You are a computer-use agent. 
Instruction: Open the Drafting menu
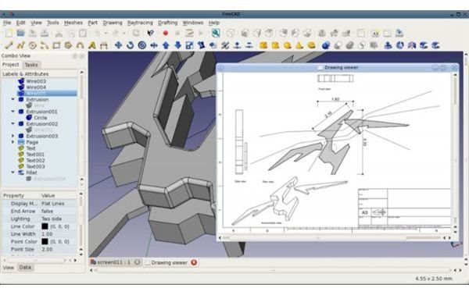click(167, 23)
